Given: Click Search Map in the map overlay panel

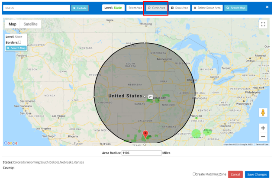Looking at the screenshot, I should (x=16, y=48).
